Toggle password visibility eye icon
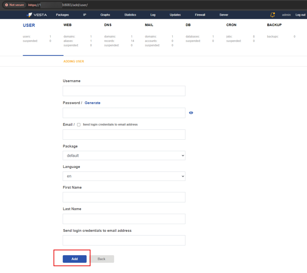 coord(191,113)
